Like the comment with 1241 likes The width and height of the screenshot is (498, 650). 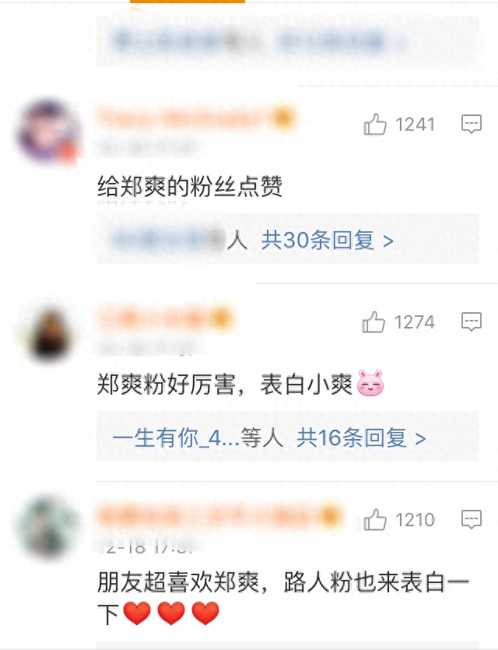click(375, 125)
